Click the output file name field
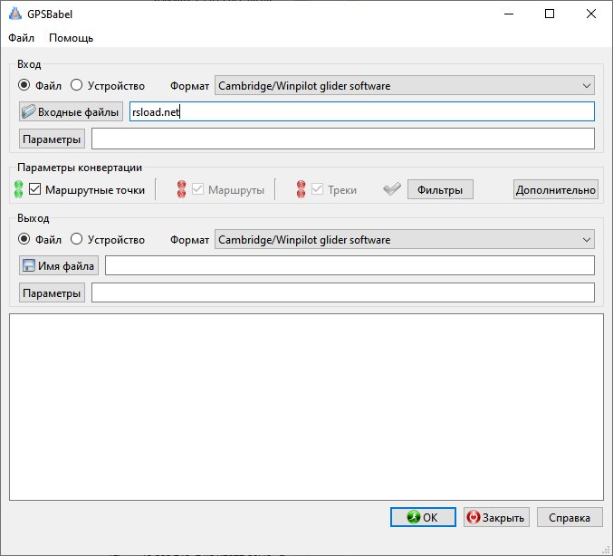 coord(350,265)
